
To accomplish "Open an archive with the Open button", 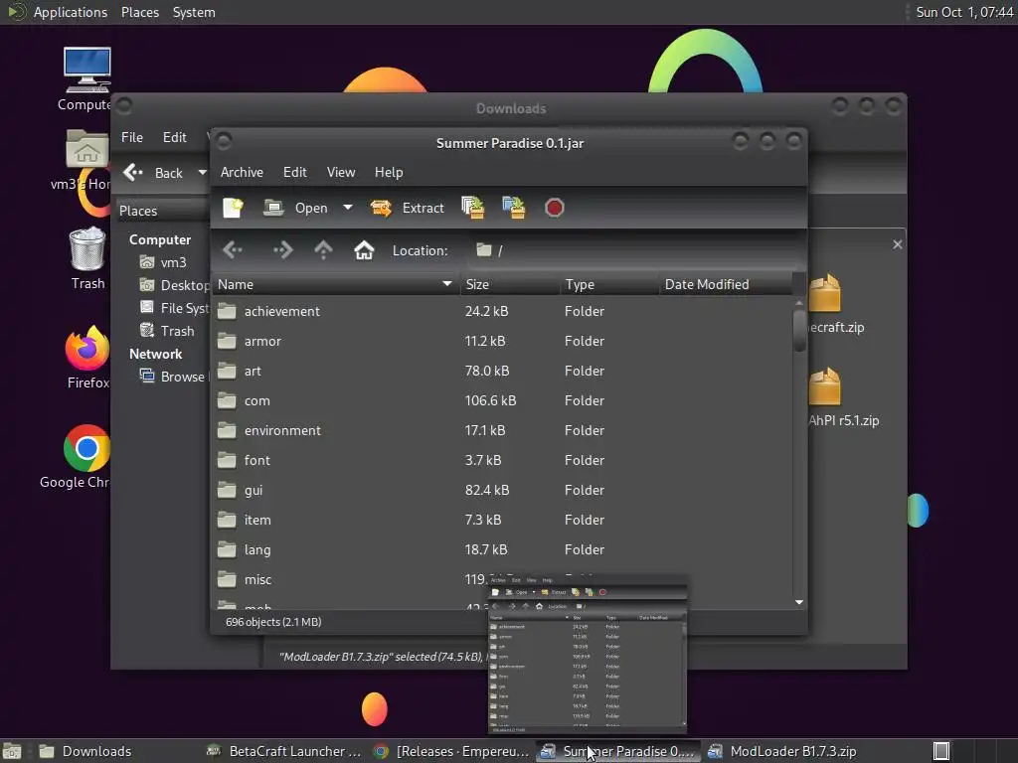I will tap(295, 208).
